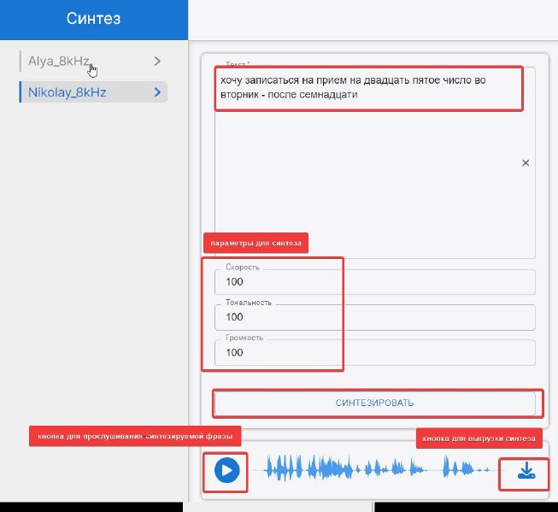This screenshot has width=558, height=512.
Task: Clear the text field with the X icon
Action: 526,162
